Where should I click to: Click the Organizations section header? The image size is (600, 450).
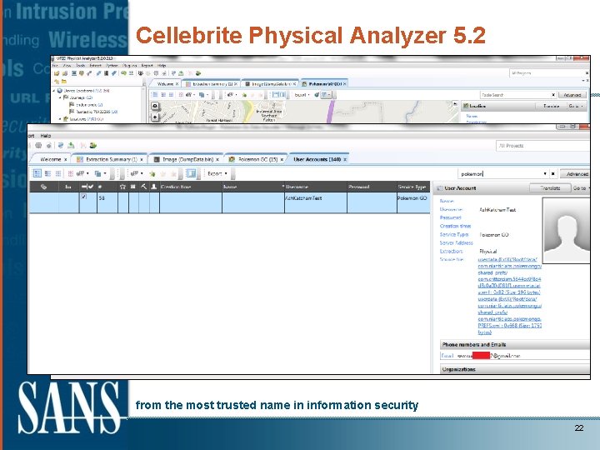(514, 369)
